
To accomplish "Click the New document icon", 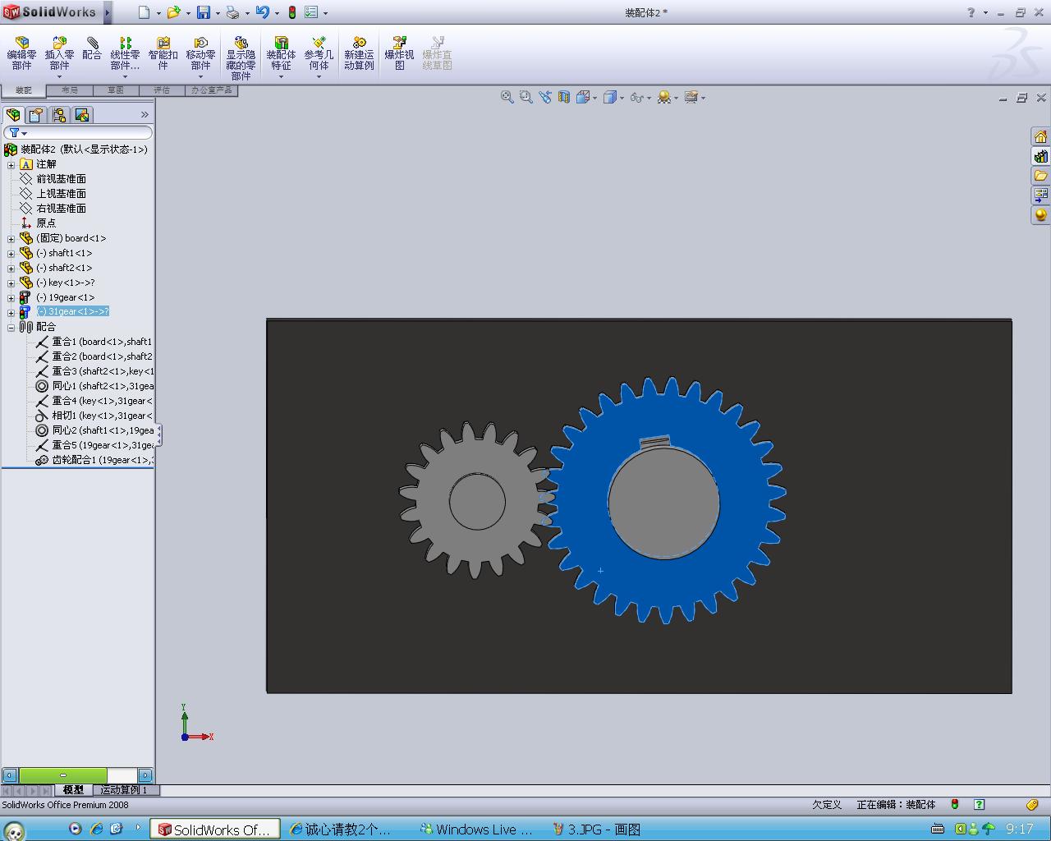I will click(144, 12).
